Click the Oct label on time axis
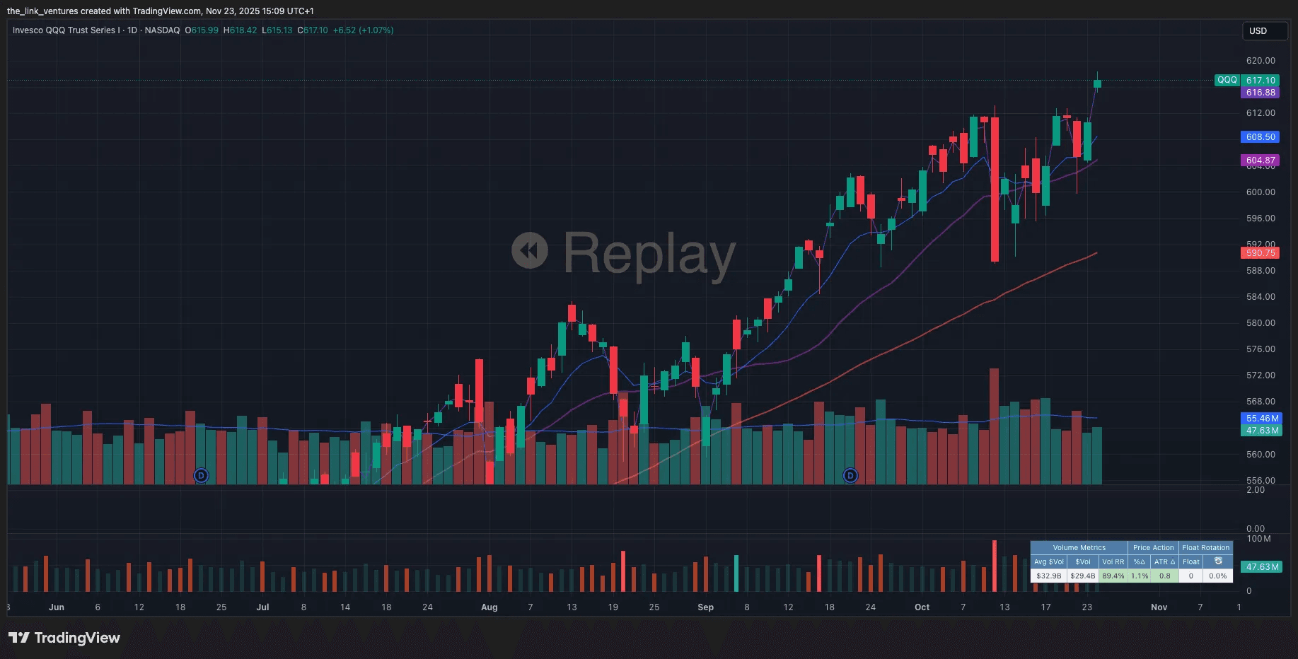The height and width of the screenshot is (659, 1298). pyautogui.click(x=922, y=607)
